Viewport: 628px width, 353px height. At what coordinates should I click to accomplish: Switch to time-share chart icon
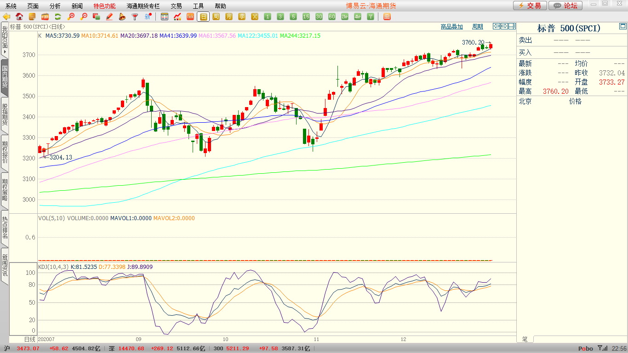tap(177, 17)
